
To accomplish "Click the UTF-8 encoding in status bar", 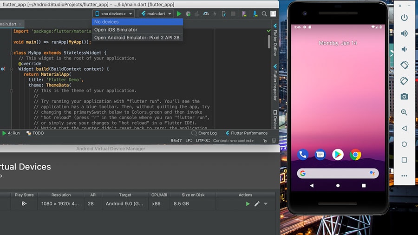I will click(x=203, y=141).
